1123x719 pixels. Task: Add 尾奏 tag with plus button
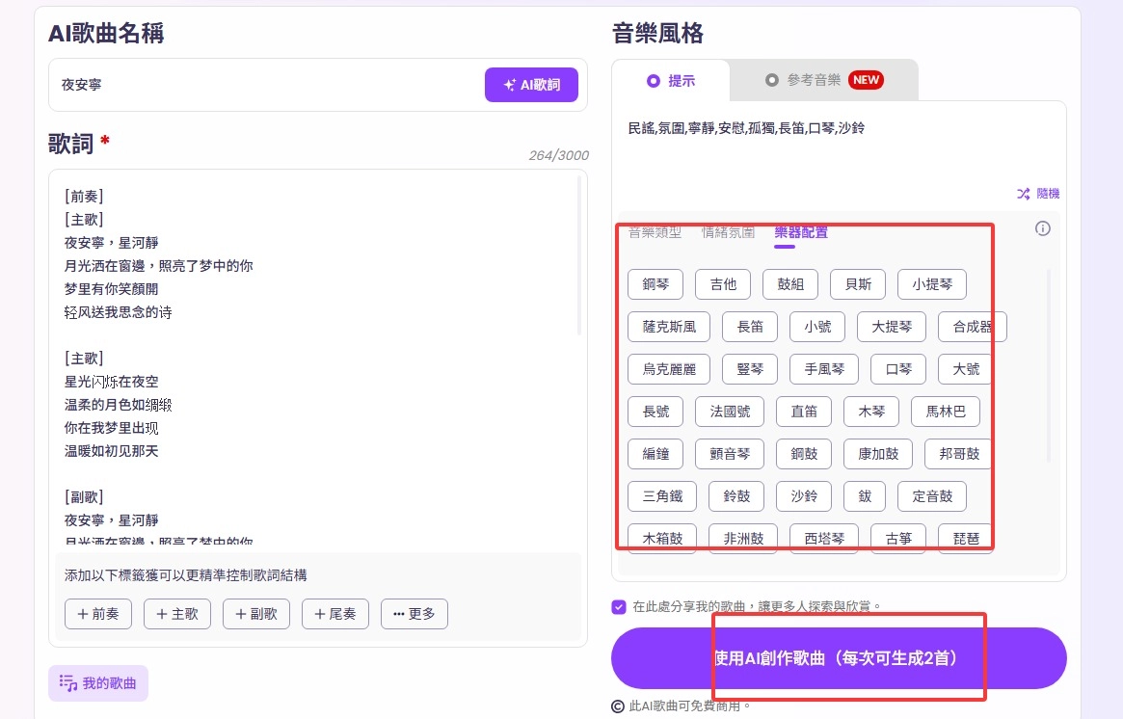point(335,614)
